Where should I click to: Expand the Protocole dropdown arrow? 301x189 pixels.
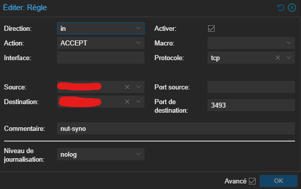point(289,58)
